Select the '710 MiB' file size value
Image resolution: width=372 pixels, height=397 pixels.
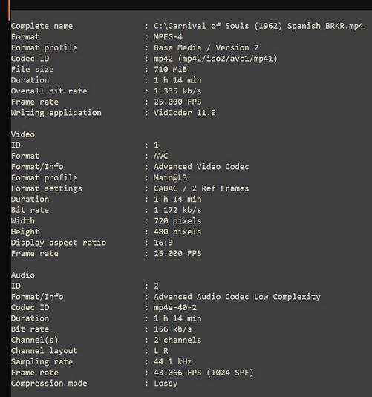coord(170,69)
